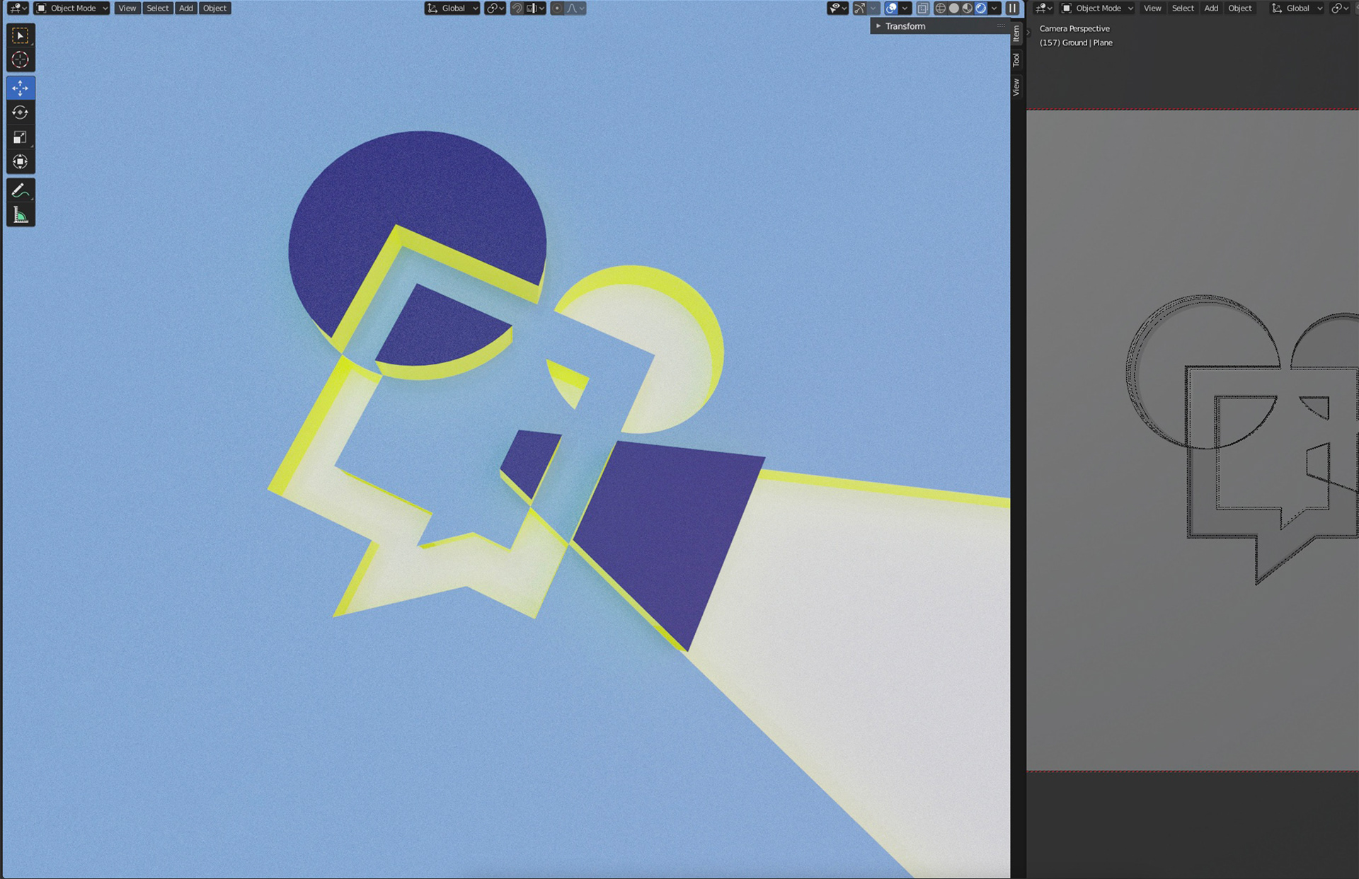Open snapping options dropdown
Image resolution: width=1359 pixels, height=879 pixels.
[x=536, y=8]
